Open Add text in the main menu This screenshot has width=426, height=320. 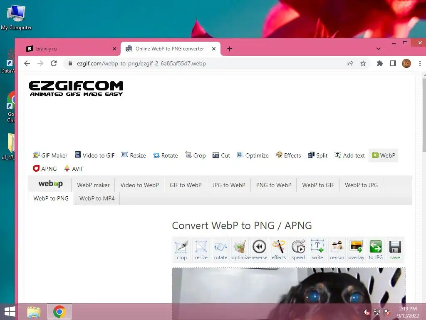coord(349,155)
